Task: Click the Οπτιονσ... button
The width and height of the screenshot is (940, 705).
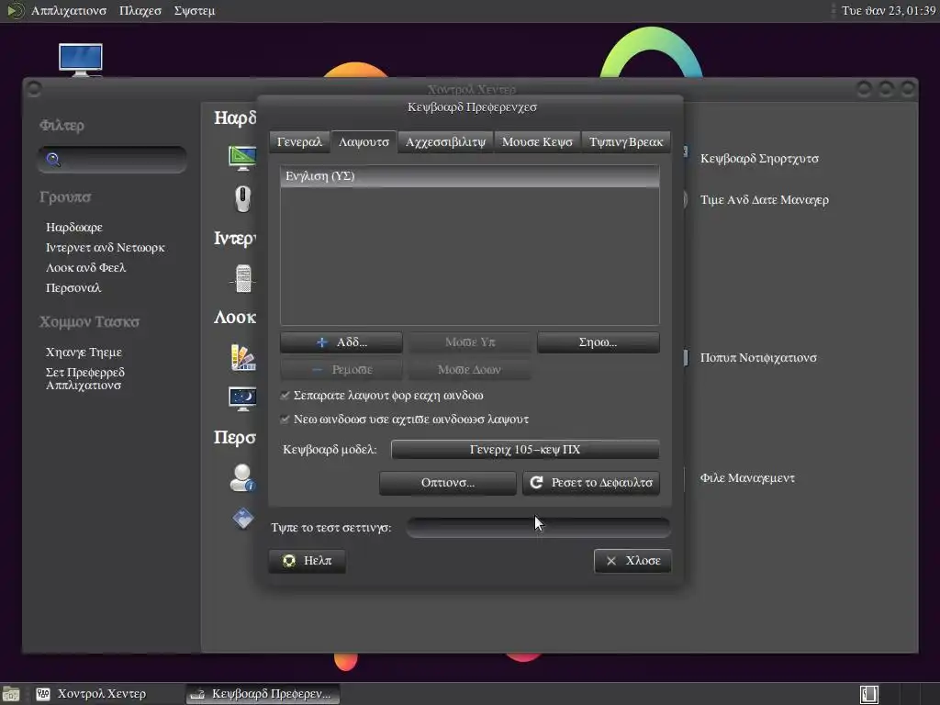Action: click(448, 483)
